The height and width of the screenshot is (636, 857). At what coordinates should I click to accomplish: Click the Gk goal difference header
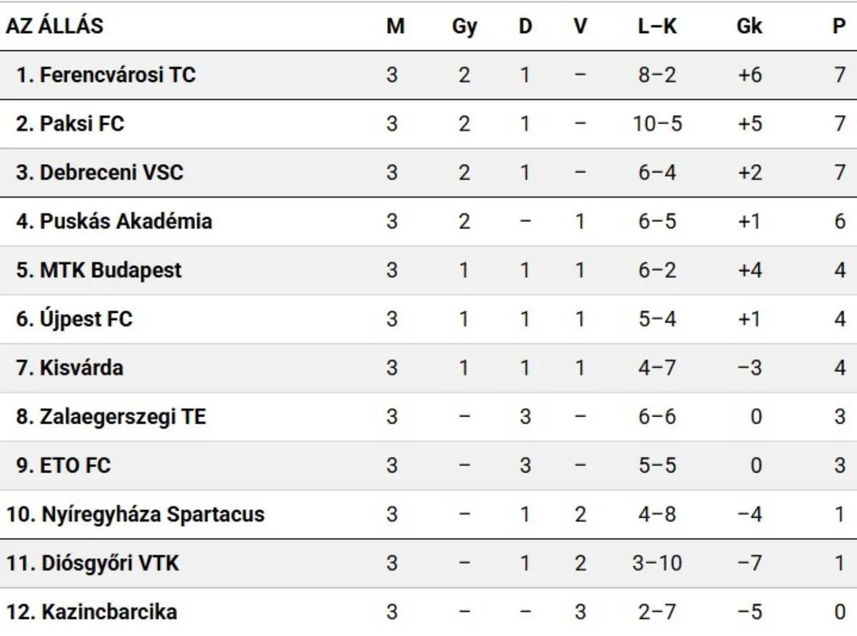[x=749, y=26]
